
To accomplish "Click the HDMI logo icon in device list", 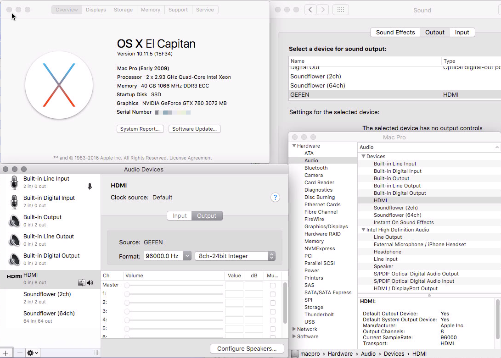I will [14, 276].
